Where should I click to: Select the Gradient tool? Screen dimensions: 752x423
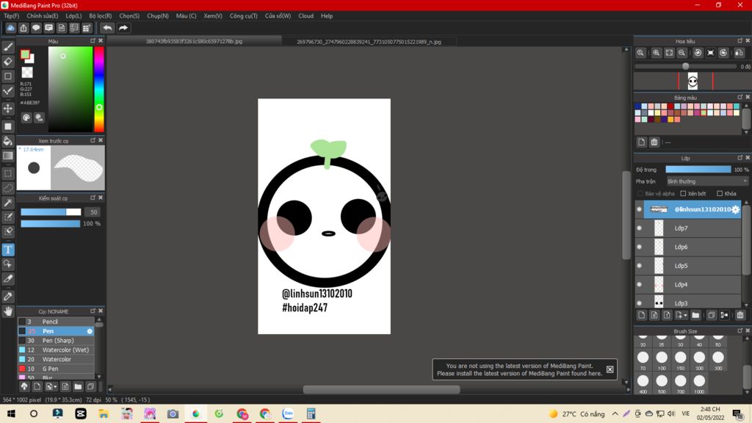click(x=8, y=156)
